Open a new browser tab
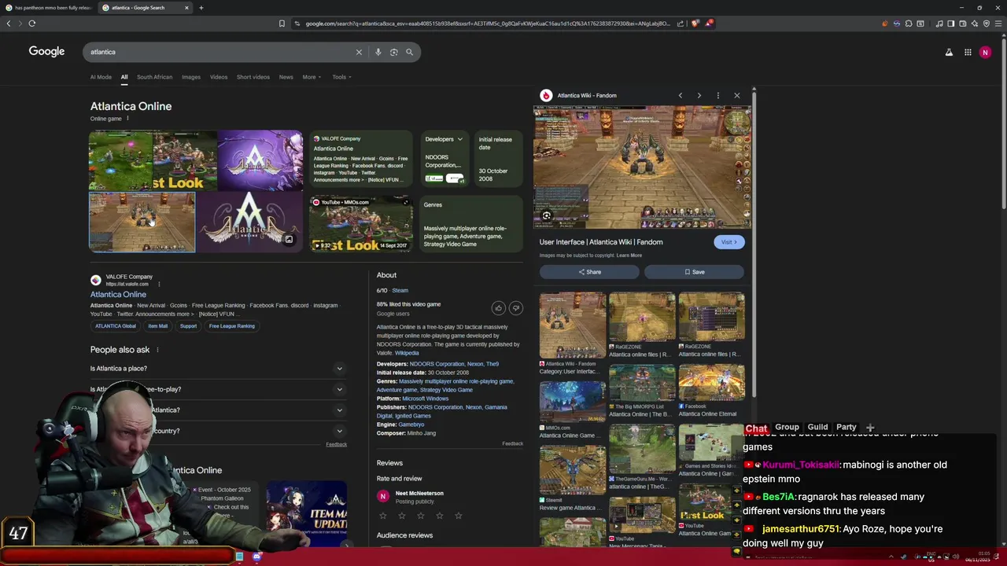The image size is (1007, 566). tap(201, 8)
